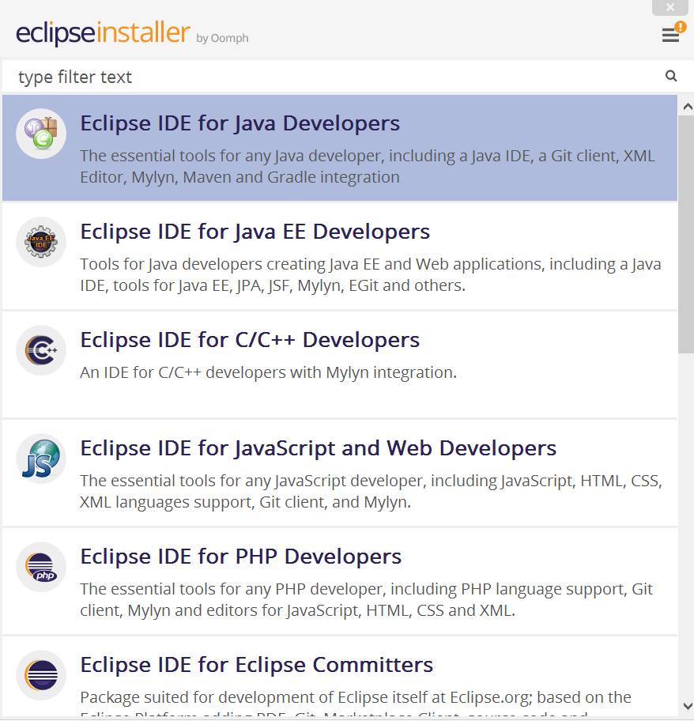Click the scrollbar up arrow

coord(688,108)
